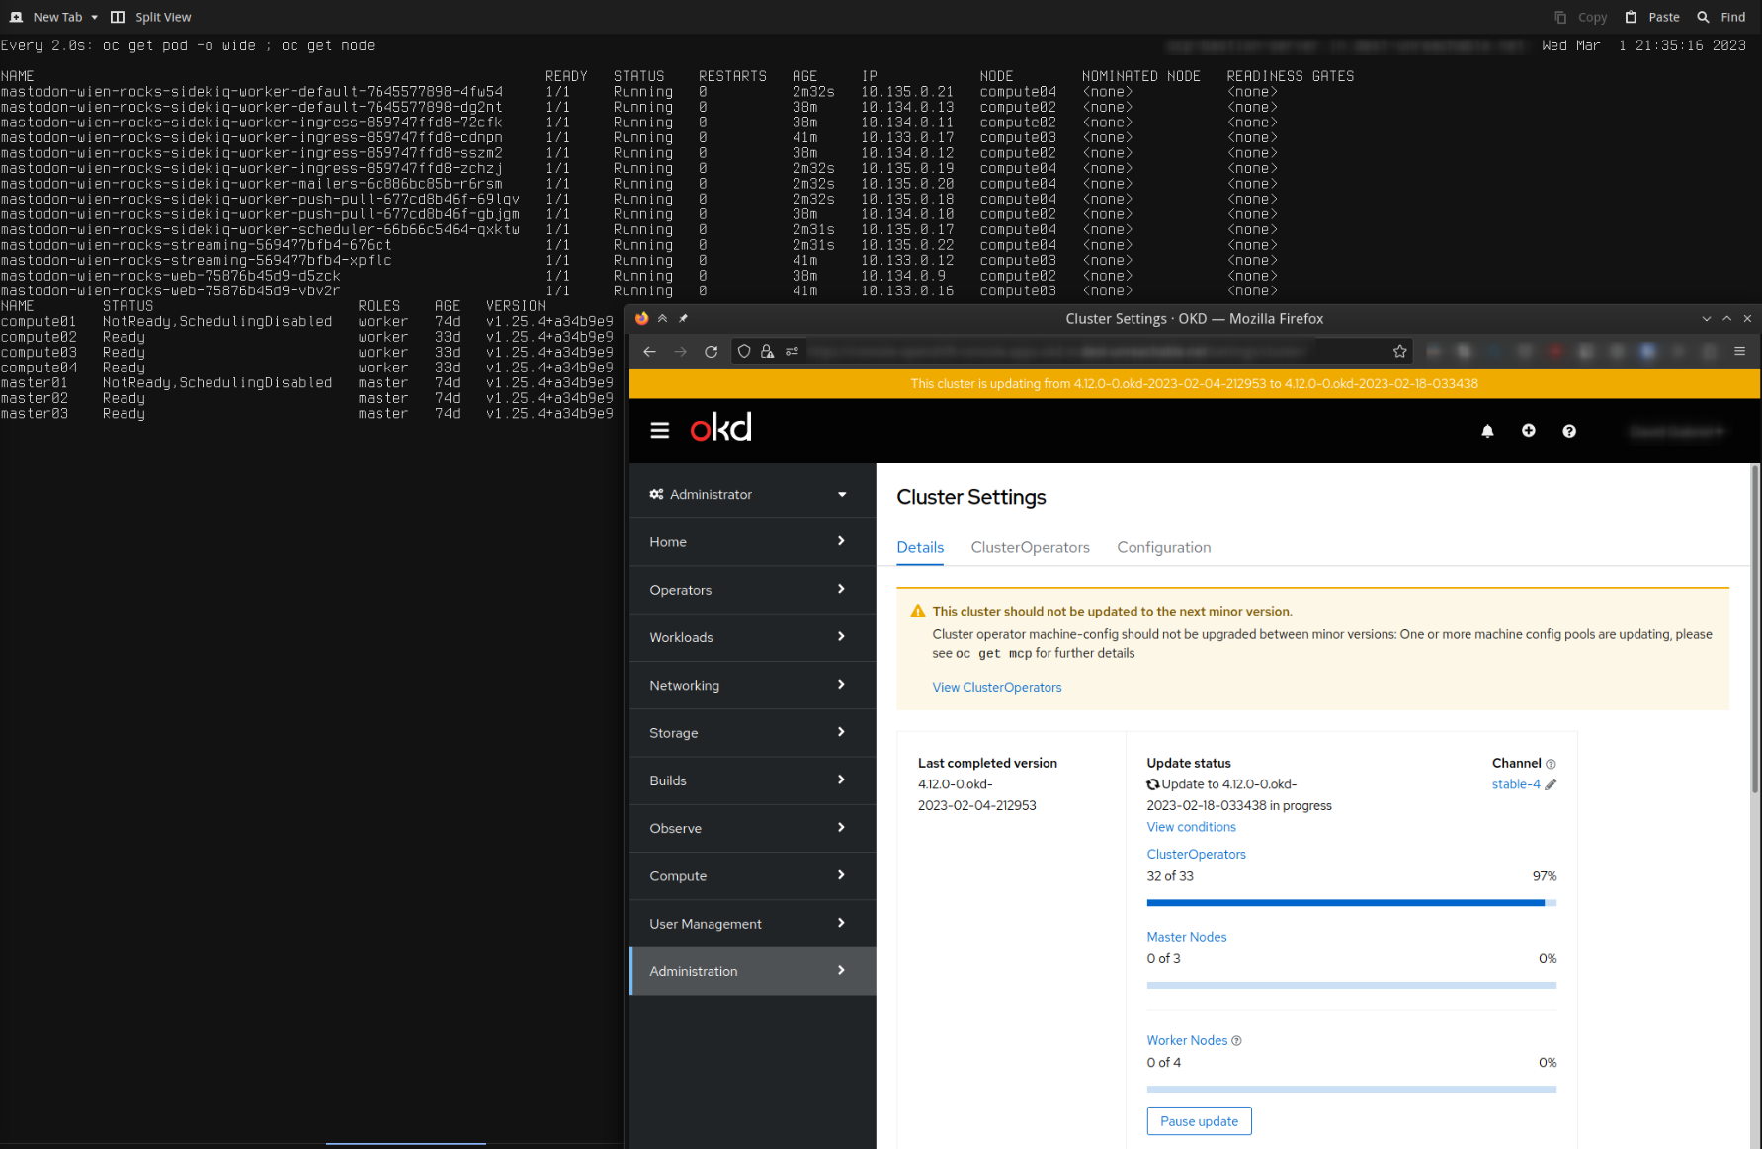The image size is (1762, 1149).
Task: Open the OKD help question mark menu
Action: (1568, 431)
